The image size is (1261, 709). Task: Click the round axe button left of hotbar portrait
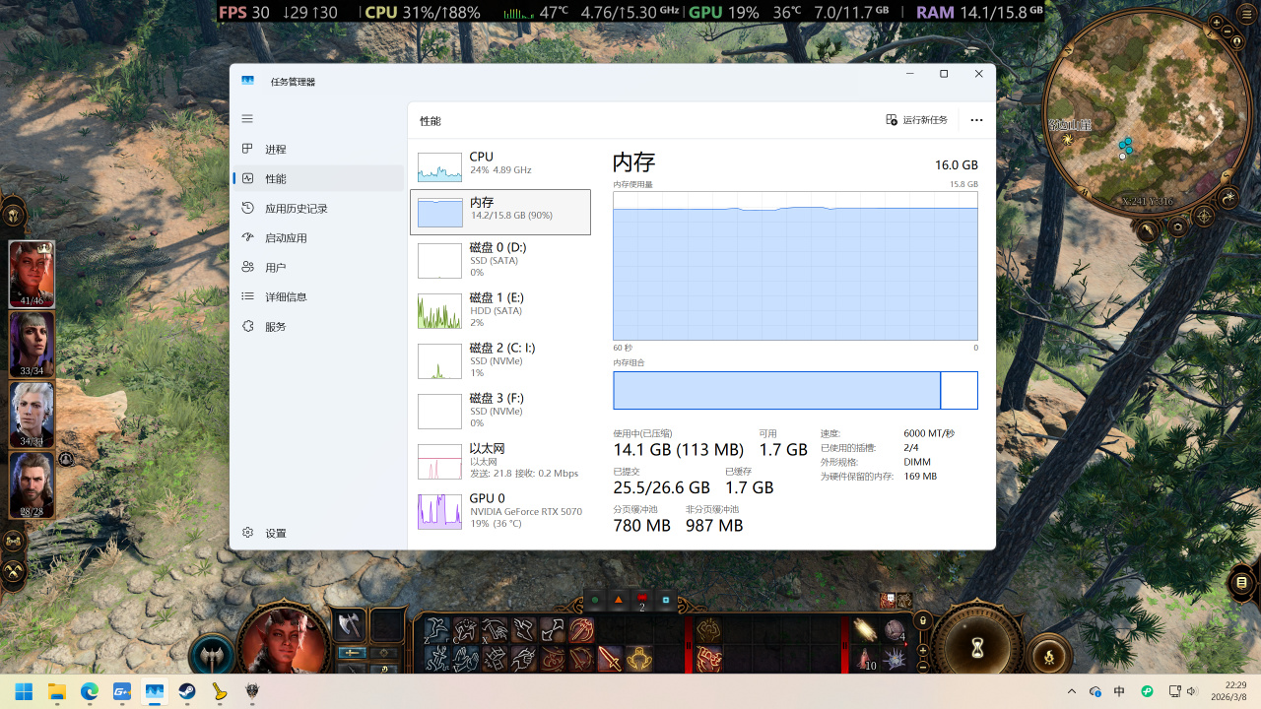pos(211,655)
